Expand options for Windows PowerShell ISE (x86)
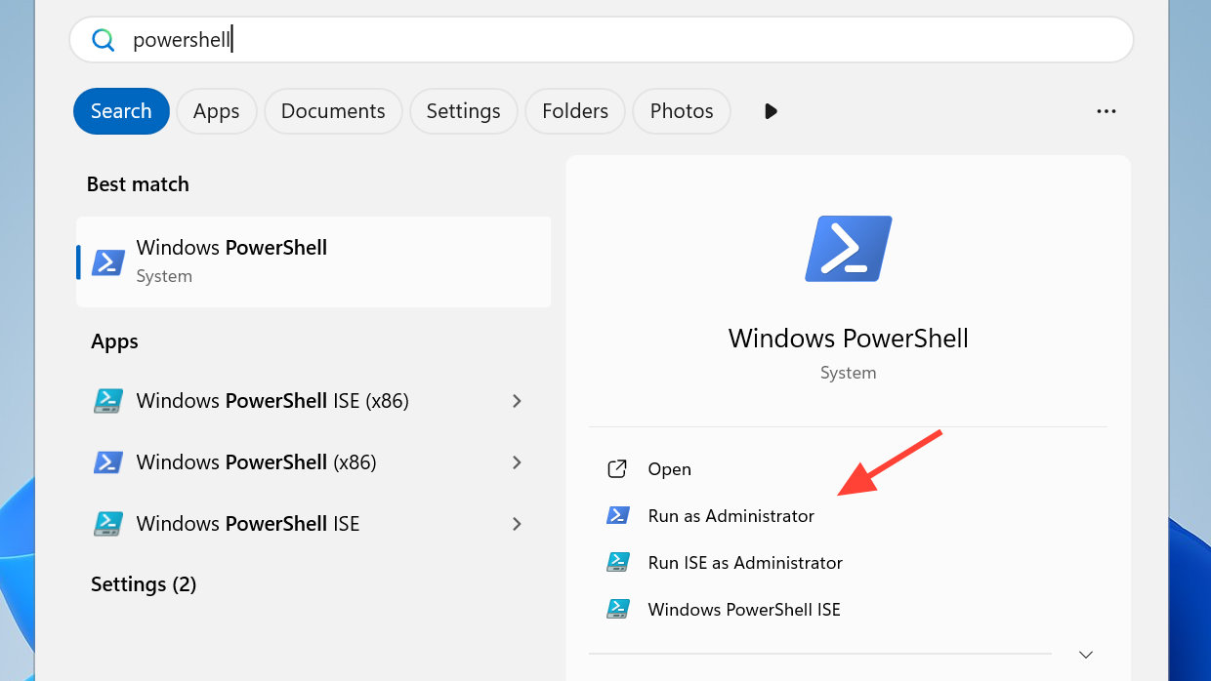The height and width of the screenshot is (681, 1211). click(517, 401)
